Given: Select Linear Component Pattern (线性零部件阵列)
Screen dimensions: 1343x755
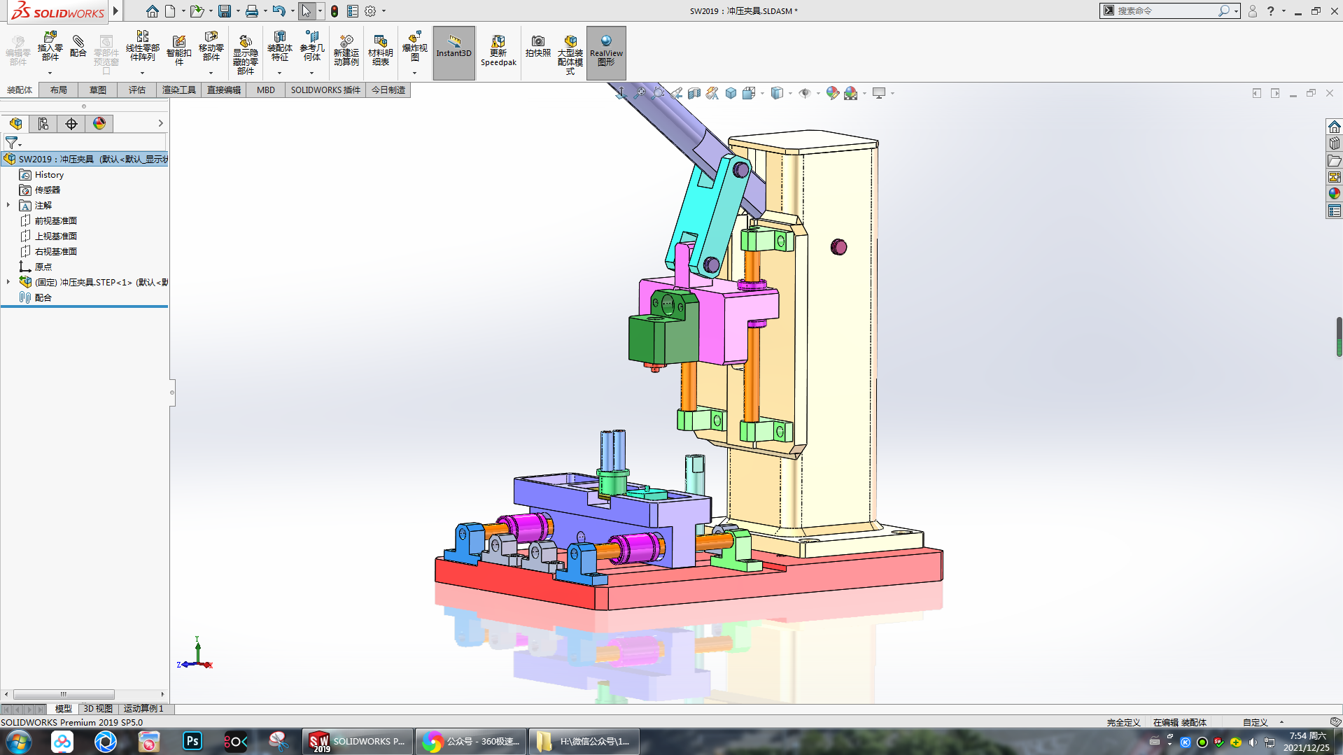Looking at the screenshot, I should (142, 46).
